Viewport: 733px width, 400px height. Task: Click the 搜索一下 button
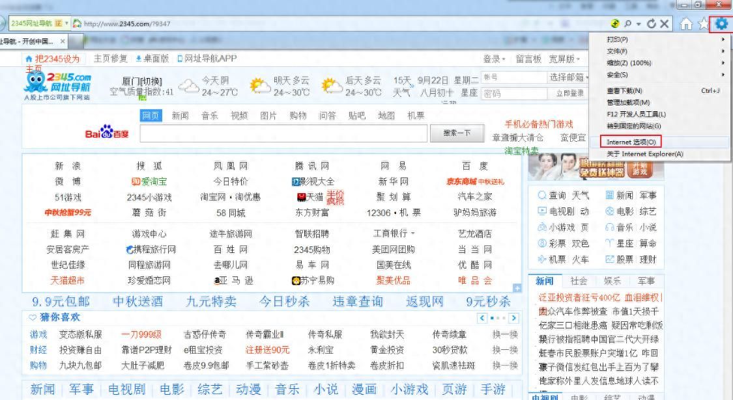click(457, 133)
